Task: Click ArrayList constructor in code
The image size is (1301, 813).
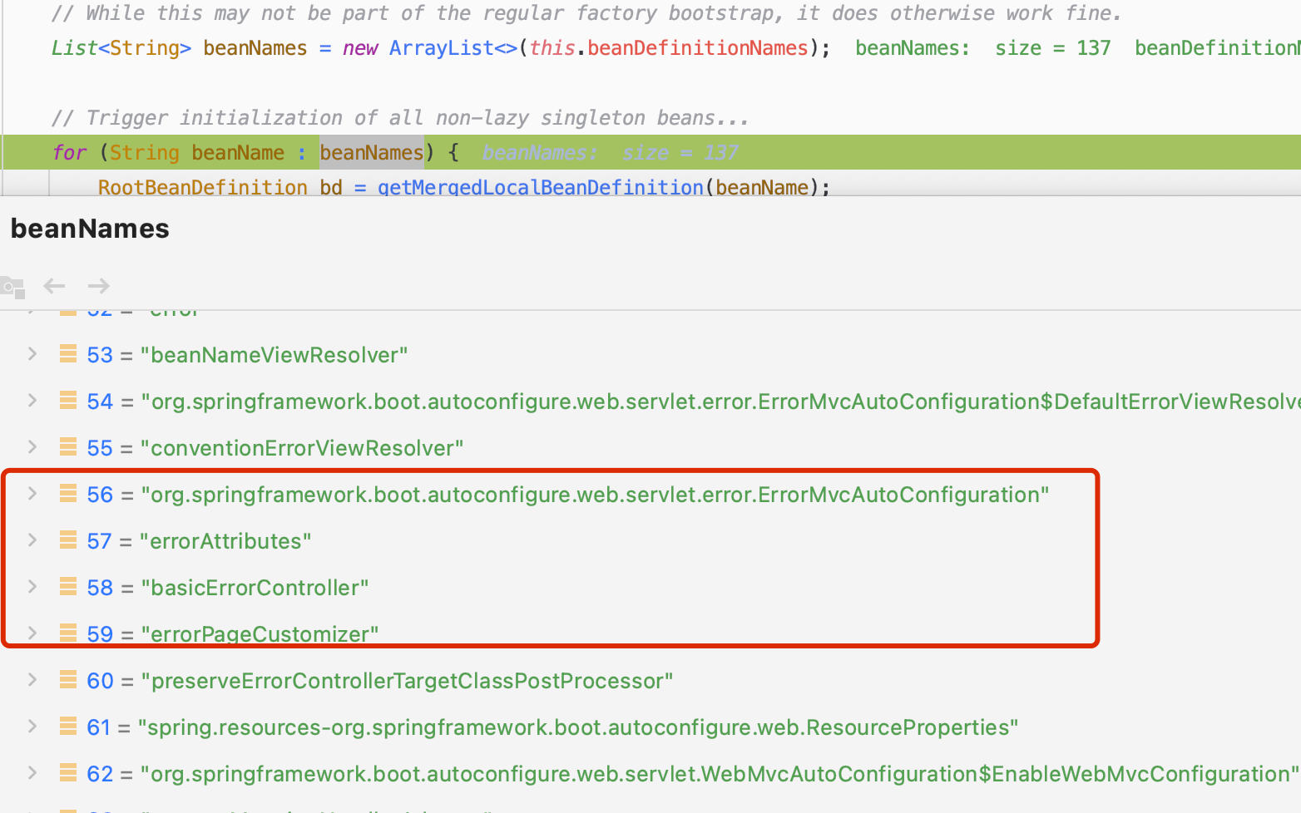Action: coord(442,48)
